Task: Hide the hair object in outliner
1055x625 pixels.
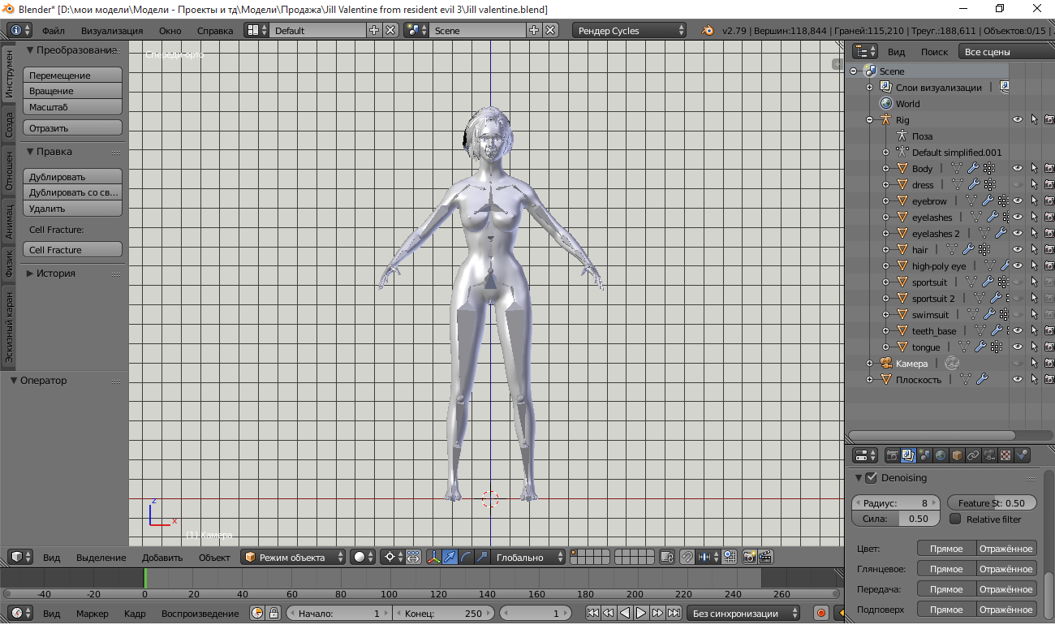Action: 1017,249
